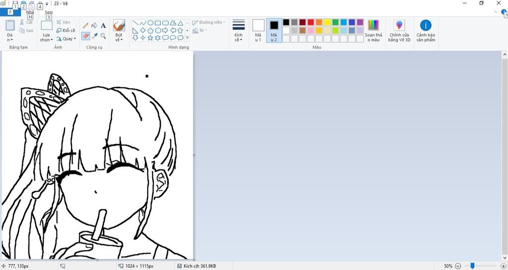
Task: Click the vertical scrollbar up arrow
Action: point(505,54)
